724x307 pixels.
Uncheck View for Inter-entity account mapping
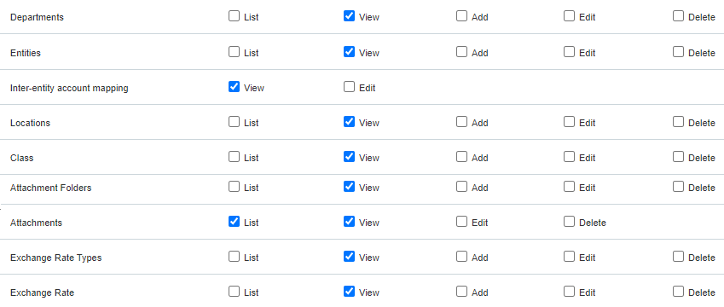coord(235,87)
